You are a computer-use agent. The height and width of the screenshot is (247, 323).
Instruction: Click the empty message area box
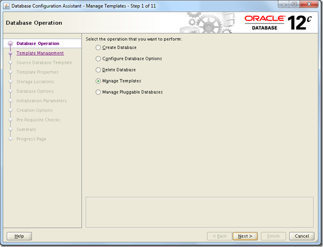click(200, 212)
